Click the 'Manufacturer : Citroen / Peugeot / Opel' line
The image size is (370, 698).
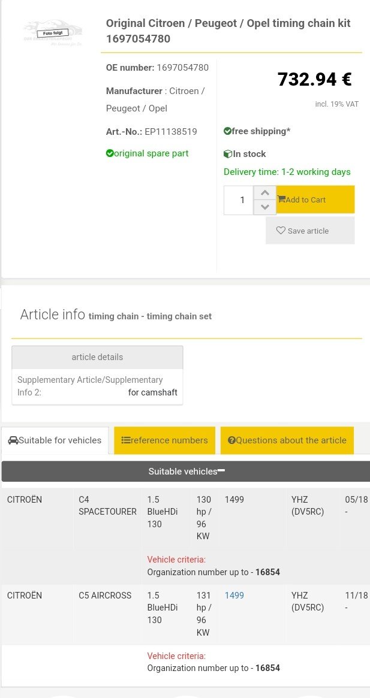(x=155, y=99)
